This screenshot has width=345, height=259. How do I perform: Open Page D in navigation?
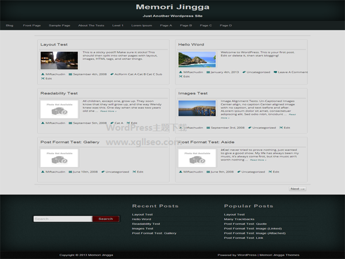[226, 25]
